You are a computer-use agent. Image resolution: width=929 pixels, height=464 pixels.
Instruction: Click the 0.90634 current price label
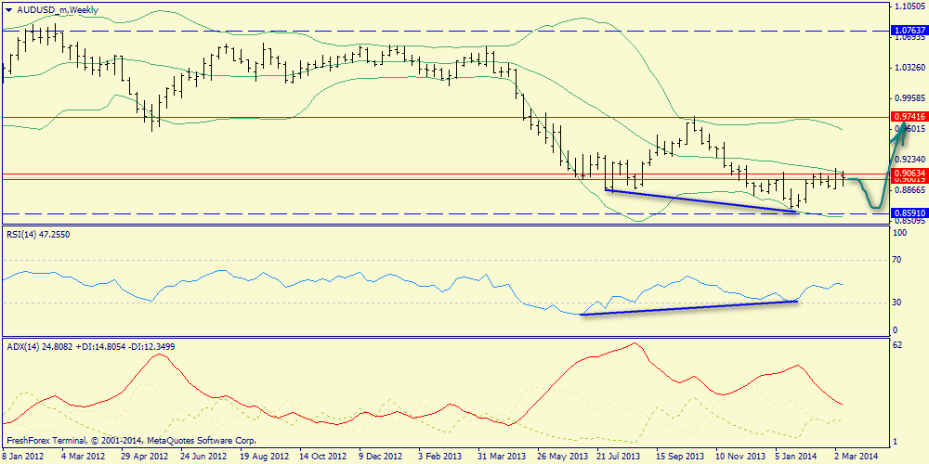pos(908,173)
